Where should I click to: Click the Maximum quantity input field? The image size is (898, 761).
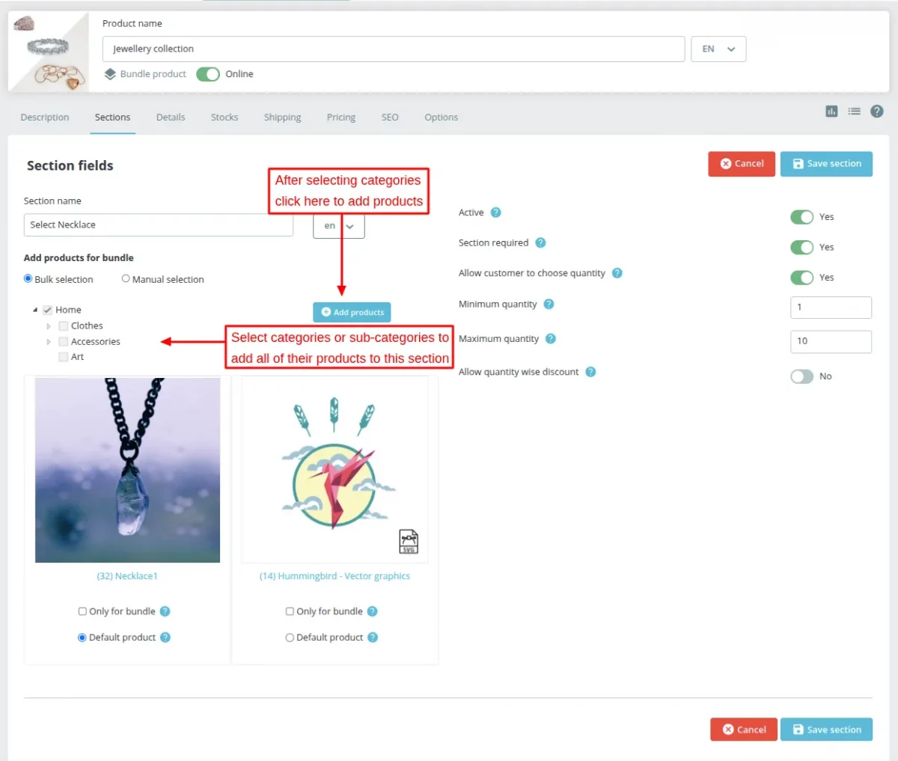(x=831, y=341)
